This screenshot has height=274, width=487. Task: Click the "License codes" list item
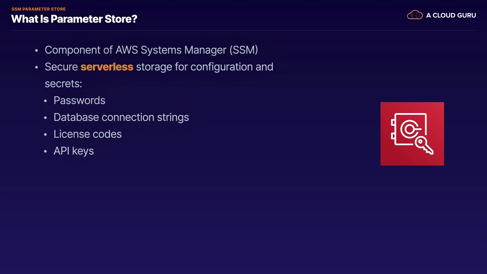point(88,134)
